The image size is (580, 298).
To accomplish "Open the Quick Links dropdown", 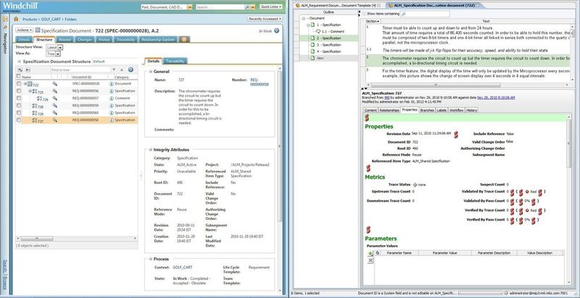I will pyautogui.click(x=270, y=7).
